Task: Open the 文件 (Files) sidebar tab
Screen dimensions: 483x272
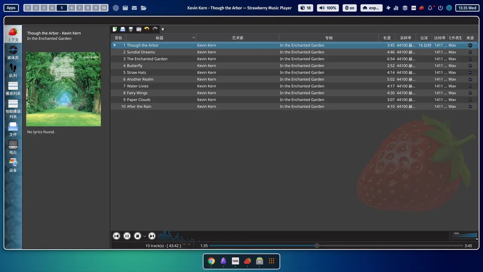Action: click(13, 129)
